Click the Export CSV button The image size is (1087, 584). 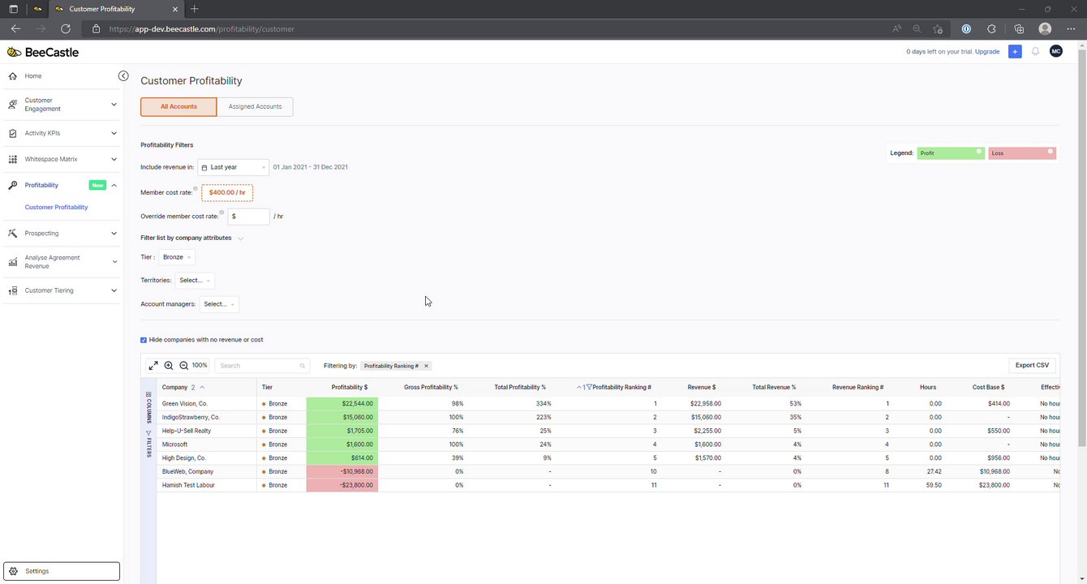(x=1032, y=366)
